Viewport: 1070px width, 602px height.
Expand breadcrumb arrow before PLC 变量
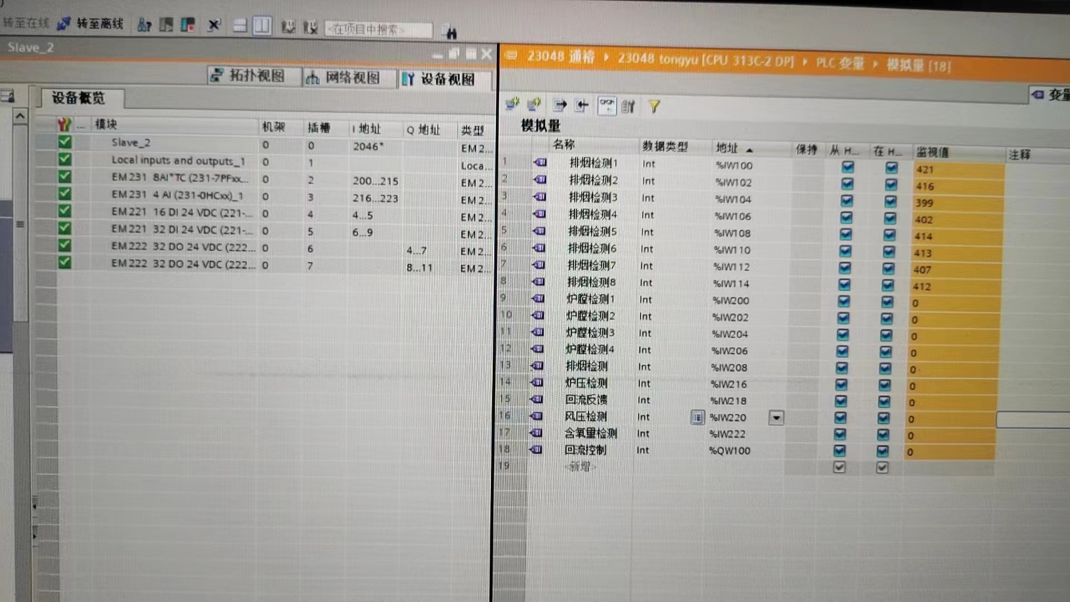805,62
